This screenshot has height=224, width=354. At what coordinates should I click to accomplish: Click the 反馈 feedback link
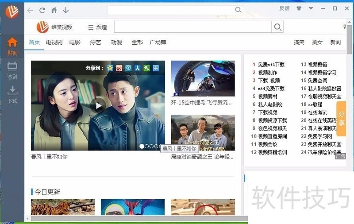coord(284,8)
